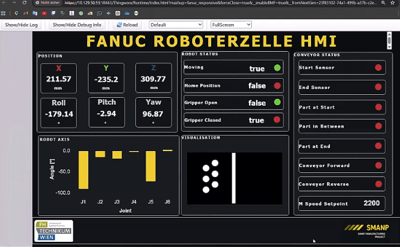This screenshot has width=400, height=247.
Task: Open the Default dropdown
Action: (x=176, y=25)
